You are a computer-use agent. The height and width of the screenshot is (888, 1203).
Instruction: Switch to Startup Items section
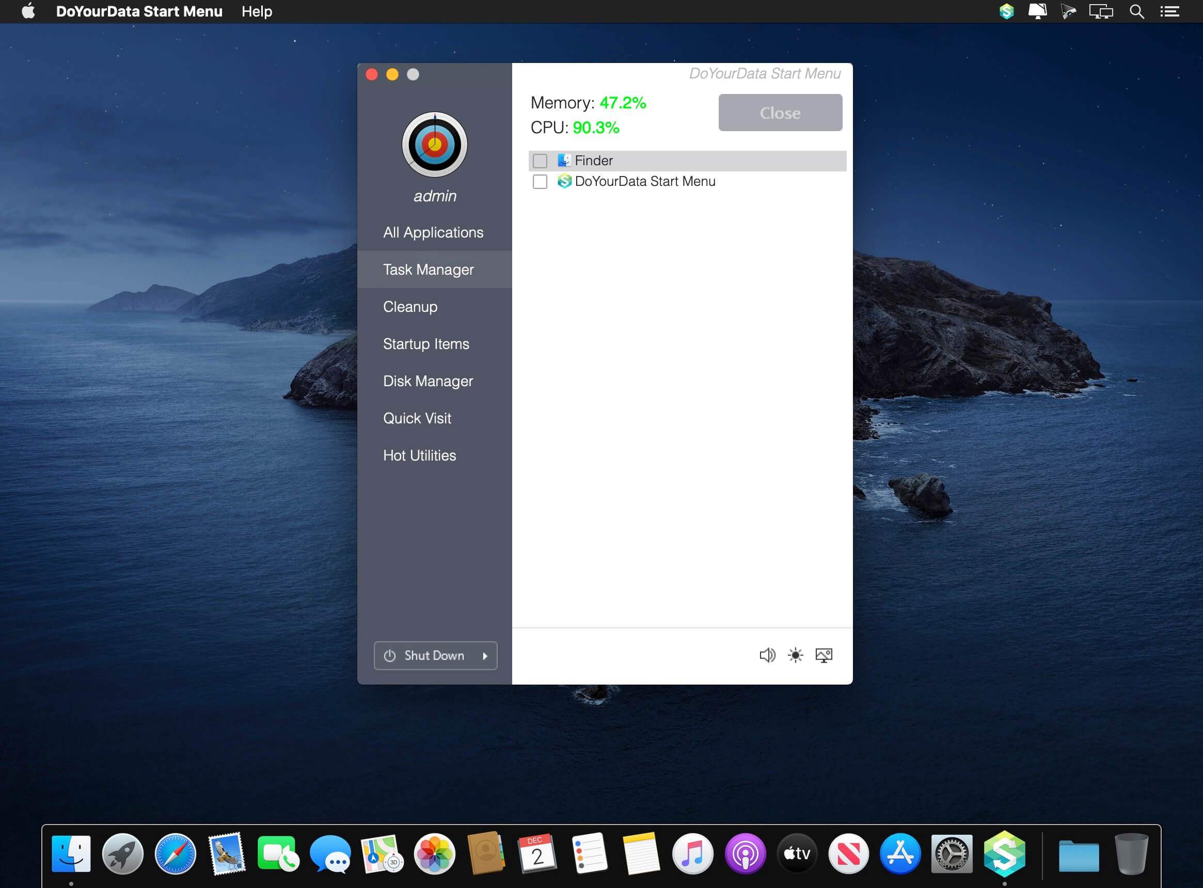pos(426,343)
